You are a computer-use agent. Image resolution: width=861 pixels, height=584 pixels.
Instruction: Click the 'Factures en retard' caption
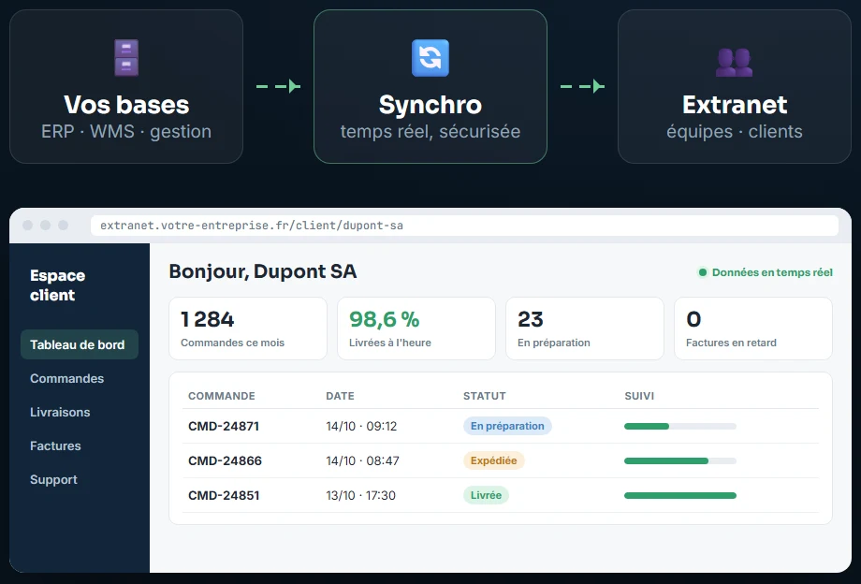(x=731, y=343)
